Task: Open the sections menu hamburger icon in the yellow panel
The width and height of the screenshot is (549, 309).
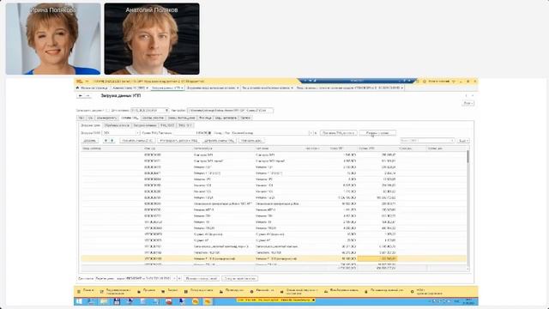Action: 79,292
